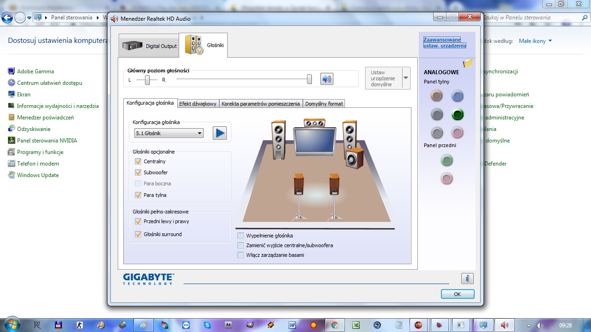Disable the Subwoofer checkbox
The width and height of the screenshot is (591, 332).
(138, 172)
